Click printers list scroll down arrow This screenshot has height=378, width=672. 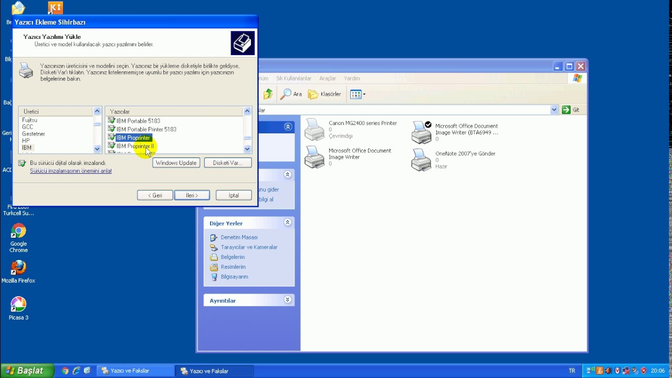(247, 149)
